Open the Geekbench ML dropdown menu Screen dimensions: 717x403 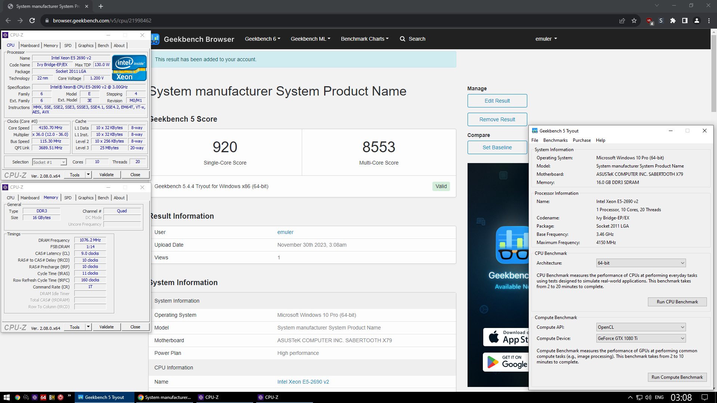click(310, 39)
